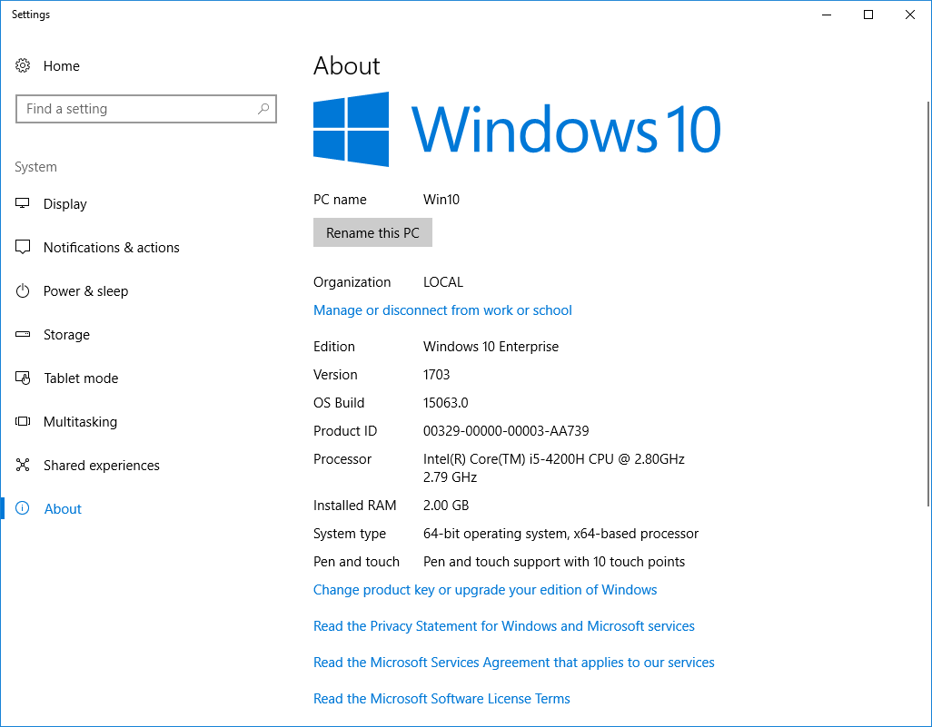Open Microsoft Software License Terms link
This screenshot has height=727, width=932.
[x=441, y=699]
